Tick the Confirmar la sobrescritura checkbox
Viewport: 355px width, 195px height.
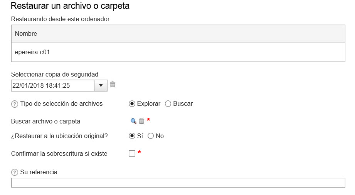click(132, 153)
